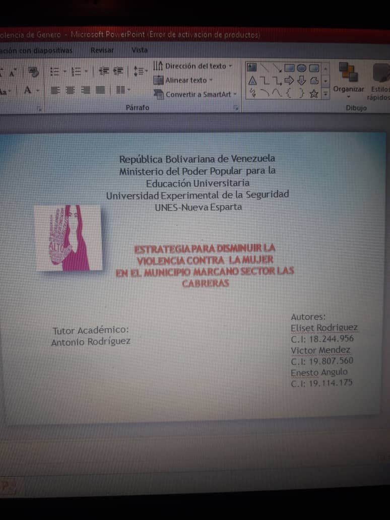Align paragraph text to the left
The width and height of the screenshot is (390, 520).
coord(55,90)
